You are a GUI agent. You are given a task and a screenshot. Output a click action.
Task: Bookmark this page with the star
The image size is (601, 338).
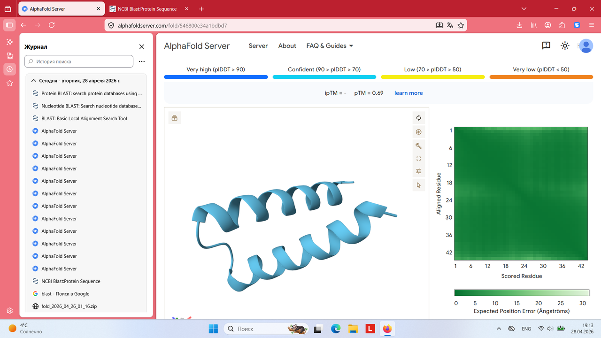tap(461, 25)
